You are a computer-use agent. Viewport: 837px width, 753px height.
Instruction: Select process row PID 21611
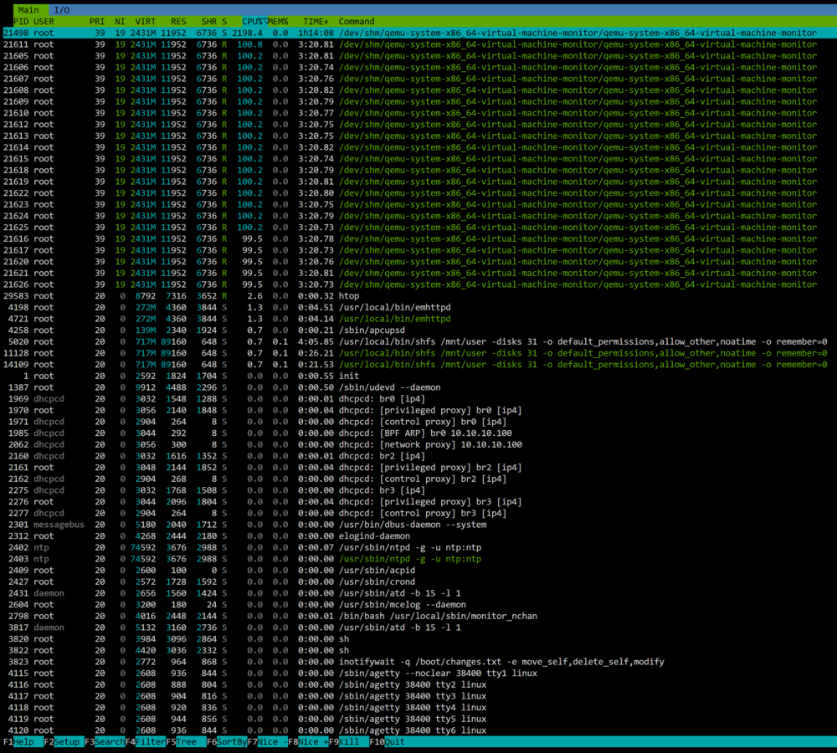418,44
